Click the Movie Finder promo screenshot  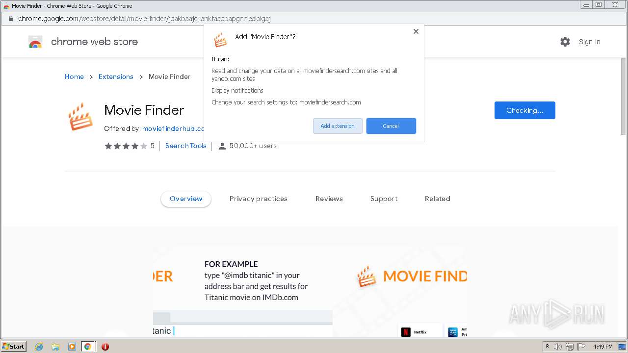(310, 291)
